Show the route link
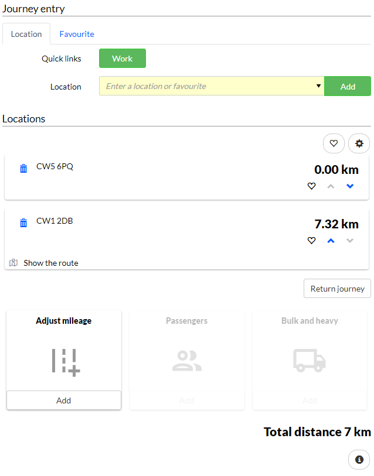 [x=51, y=263]
